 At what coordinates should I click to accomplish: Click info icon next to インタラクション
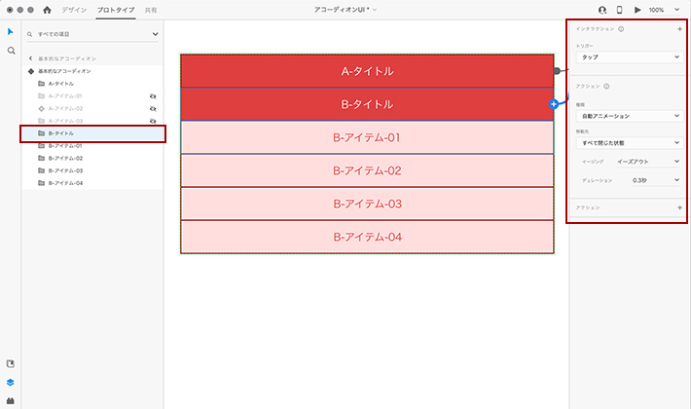621,29
